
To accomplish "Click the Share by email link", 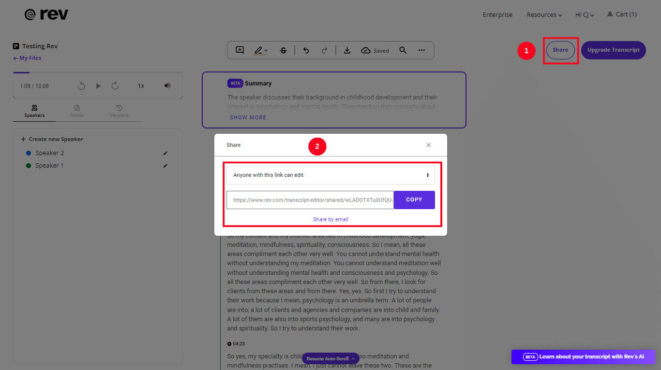I will [330, 219].
